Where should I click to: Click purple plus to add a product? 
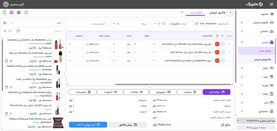(x=5, y=31)
